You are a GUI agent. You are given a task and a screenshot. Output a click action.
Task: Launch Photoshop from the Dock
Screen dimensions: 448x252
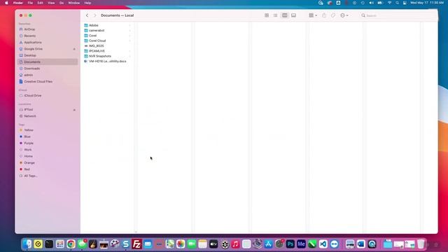point(290,244)
